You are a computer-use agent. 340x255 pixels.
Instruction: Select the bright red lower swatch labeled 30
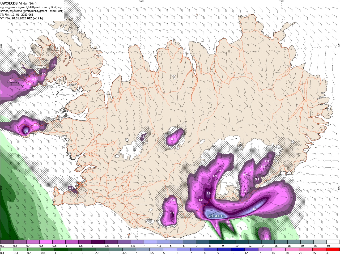tap(333, 249)
